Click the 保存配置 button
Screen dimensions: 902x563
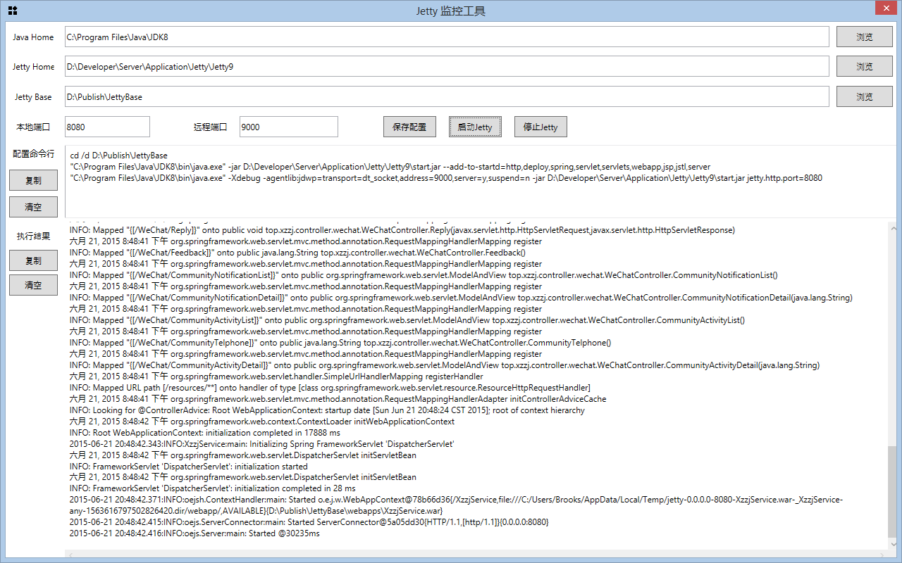pos(409,127)
